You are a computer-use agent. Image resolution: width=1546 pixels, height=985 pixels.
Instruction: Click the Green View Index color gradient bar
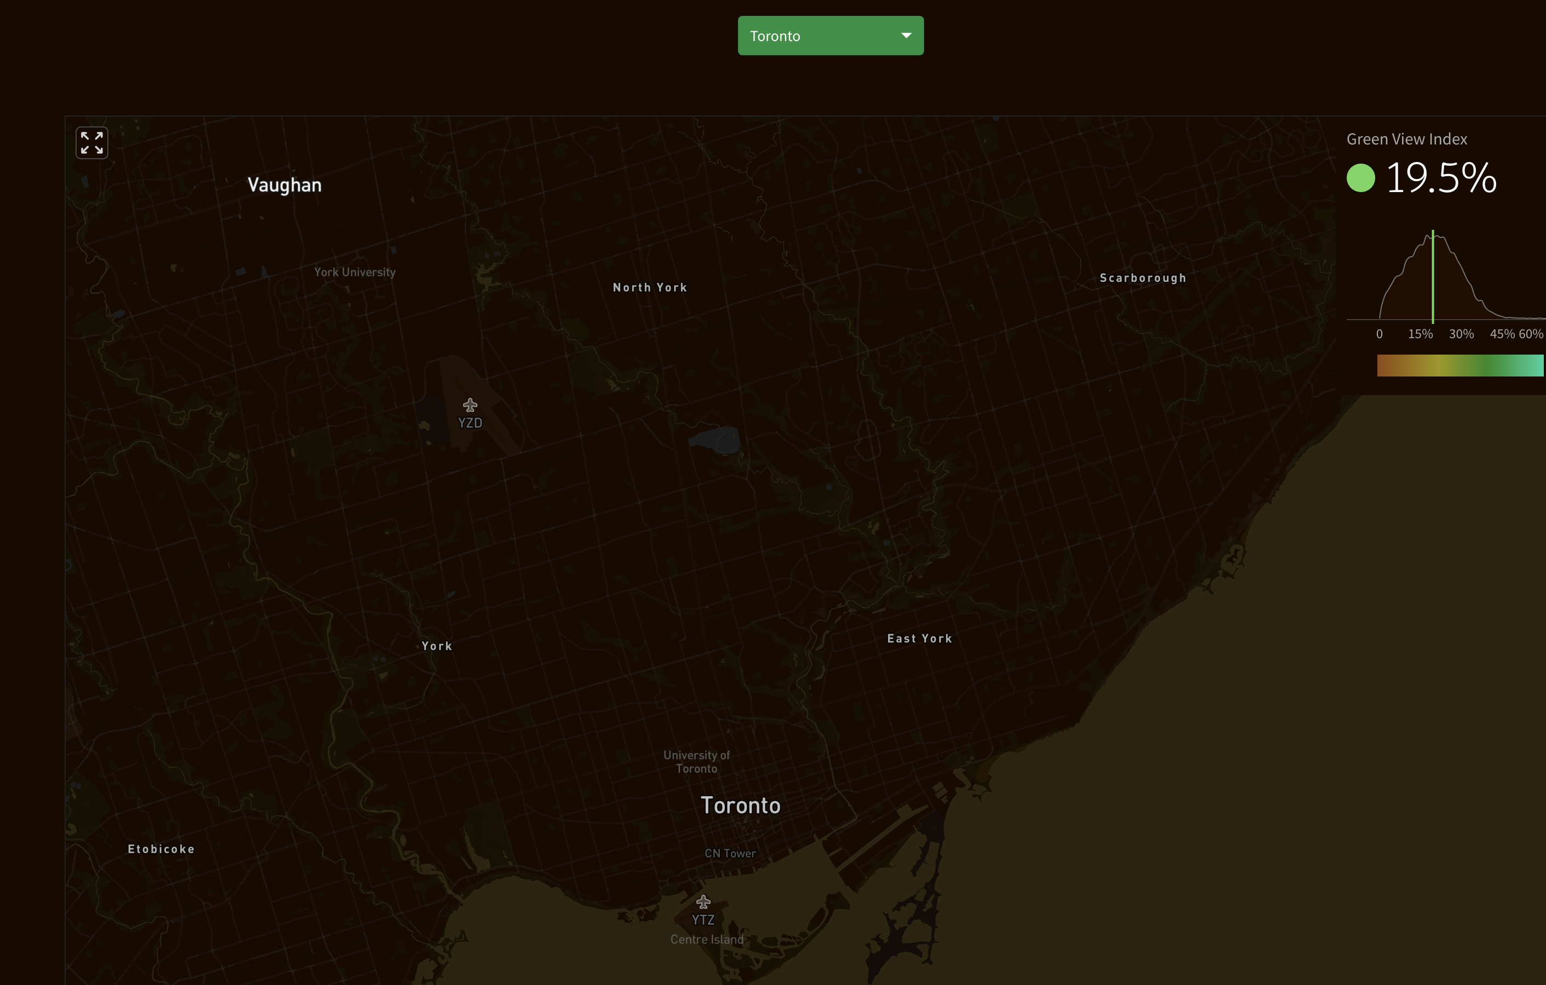(x=1460, y=365)
